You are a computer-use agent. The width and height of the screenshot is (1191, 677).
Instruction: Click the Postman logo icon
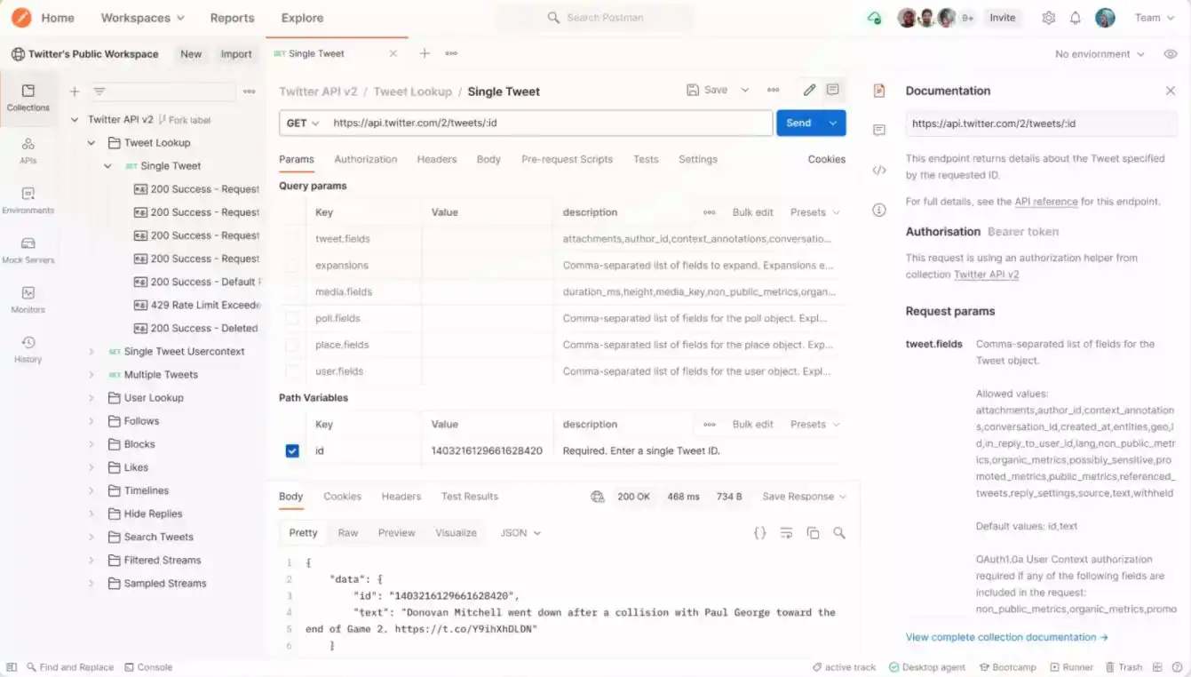[21, 18]
